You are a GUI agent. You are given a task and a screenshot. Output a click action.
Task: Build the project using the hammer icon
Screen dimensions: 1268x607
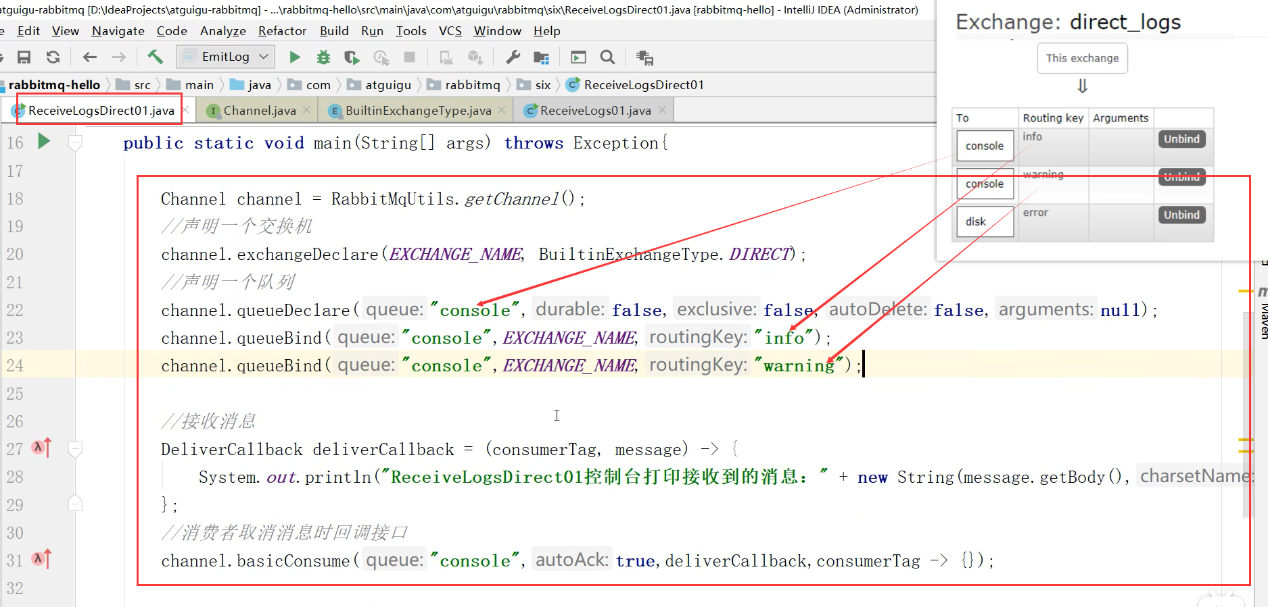coord(156,57)
